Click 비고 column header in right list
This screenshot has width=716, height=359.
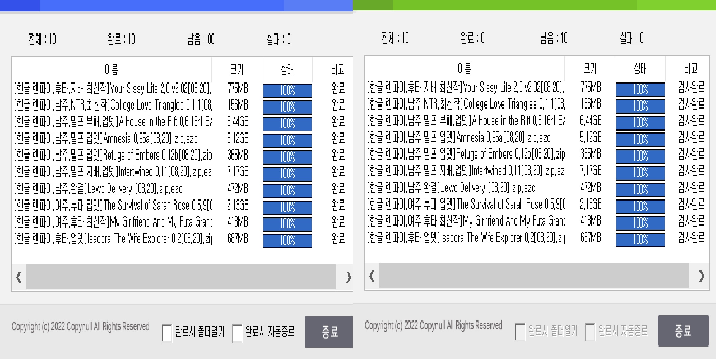click(690, 68)
